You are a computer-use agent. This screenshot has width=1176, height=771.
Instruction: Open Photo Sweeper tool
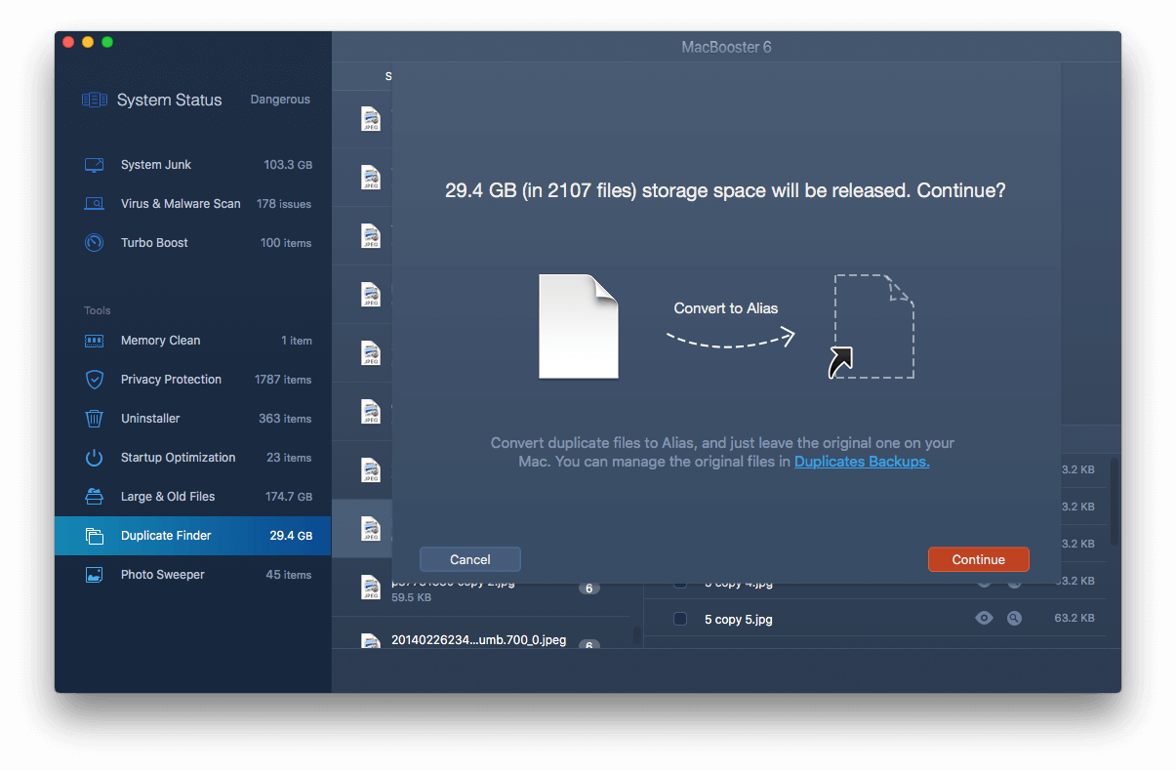click(162, 575)
